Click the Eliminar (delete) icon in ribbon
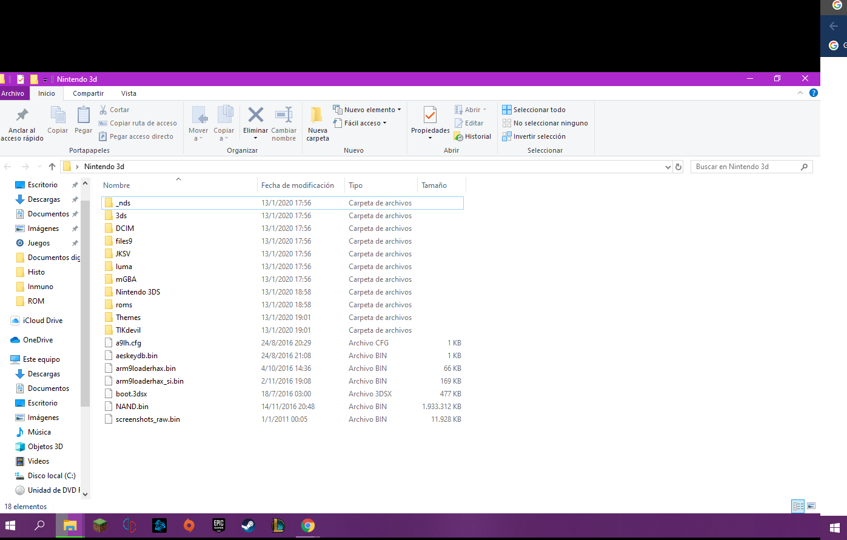This screenshot has height=540, width=847. 255,115
